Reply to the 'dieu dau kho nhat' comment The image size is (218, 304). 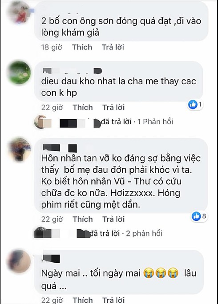[x=113, y=107]
